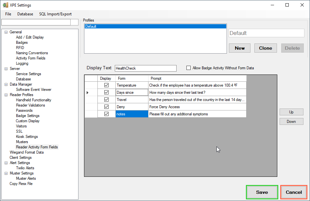Image resolution: width=310 pixels, height=201 pixels.
Task: Select the Force Deny Access prompt cell
Action: click(x=197, y=107)
